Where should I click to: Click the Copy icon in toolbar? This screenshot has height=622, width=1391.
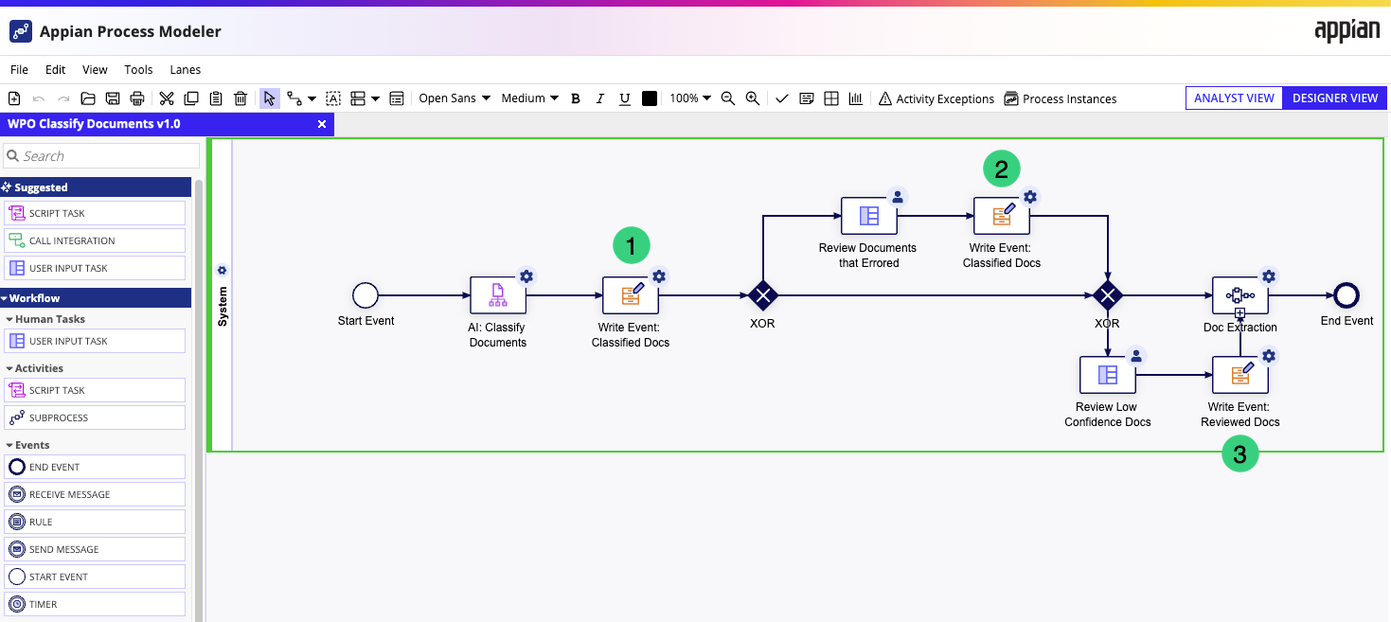(191, 98)
